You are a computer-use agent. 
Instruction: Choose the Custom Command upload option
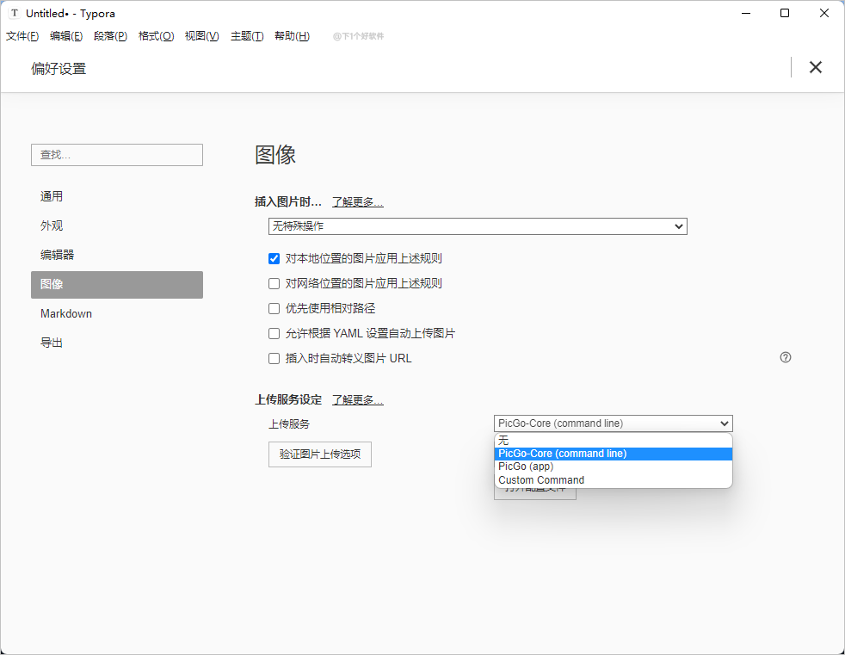pos(614,479)
